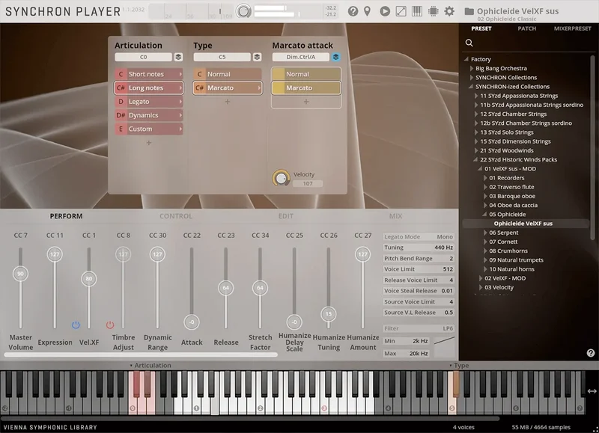This screenshot has width=599, height=433.
Task: Click the 08 Crumhorns tree item
Action: [508, 251]
